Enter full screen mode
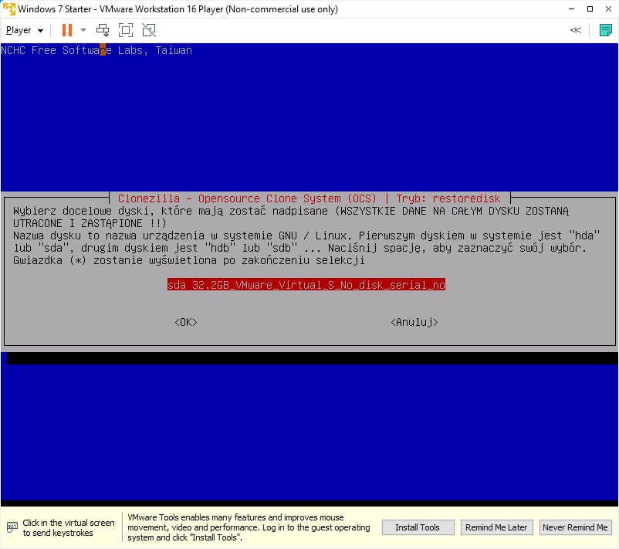 [x=126, y=30]
